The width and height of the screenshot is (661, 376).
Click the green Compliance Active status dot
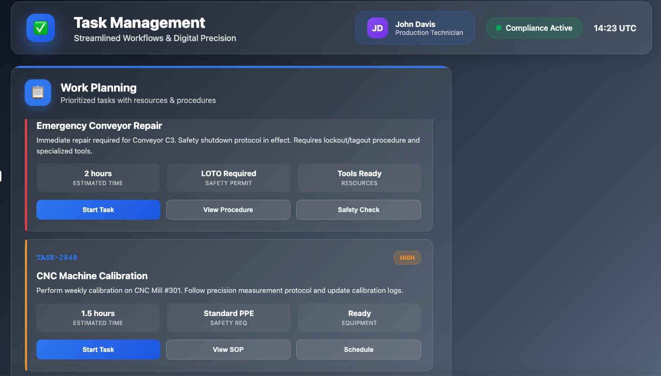point(498,28)
